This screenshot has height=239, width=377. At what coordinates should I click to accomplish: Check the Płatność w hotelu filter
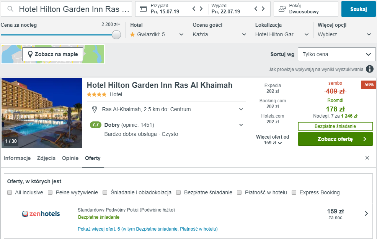(x=239, y=192)
